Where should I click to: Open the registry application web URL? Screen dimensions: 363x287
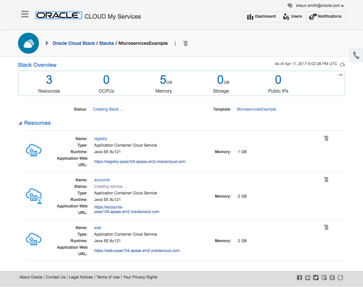(x=139, y=162)
